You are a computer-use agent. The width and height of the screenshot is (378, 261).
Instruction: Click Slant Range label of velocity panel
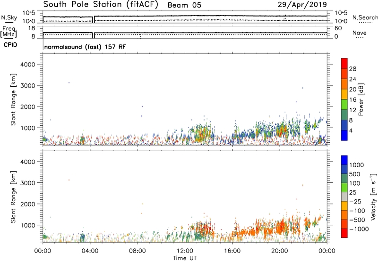pyautogui.click(x=13, y=197)
